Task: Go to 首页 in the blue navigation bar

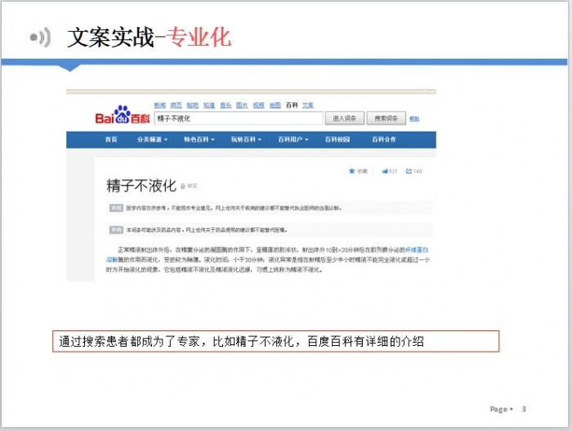Action: pyautogui.click(x=111, y=140)
